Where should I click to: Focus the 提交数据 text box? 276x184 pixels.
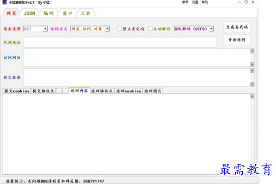point(137,77)
